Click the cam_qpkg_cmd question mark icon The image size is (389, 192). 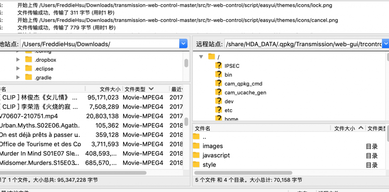pos(218,83)
